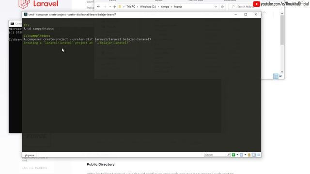Click the 'Creating a laravel/laravel project' output line
Image resolution: width=310 pixels, height=174 pixels.
click(x=77, y=43)
